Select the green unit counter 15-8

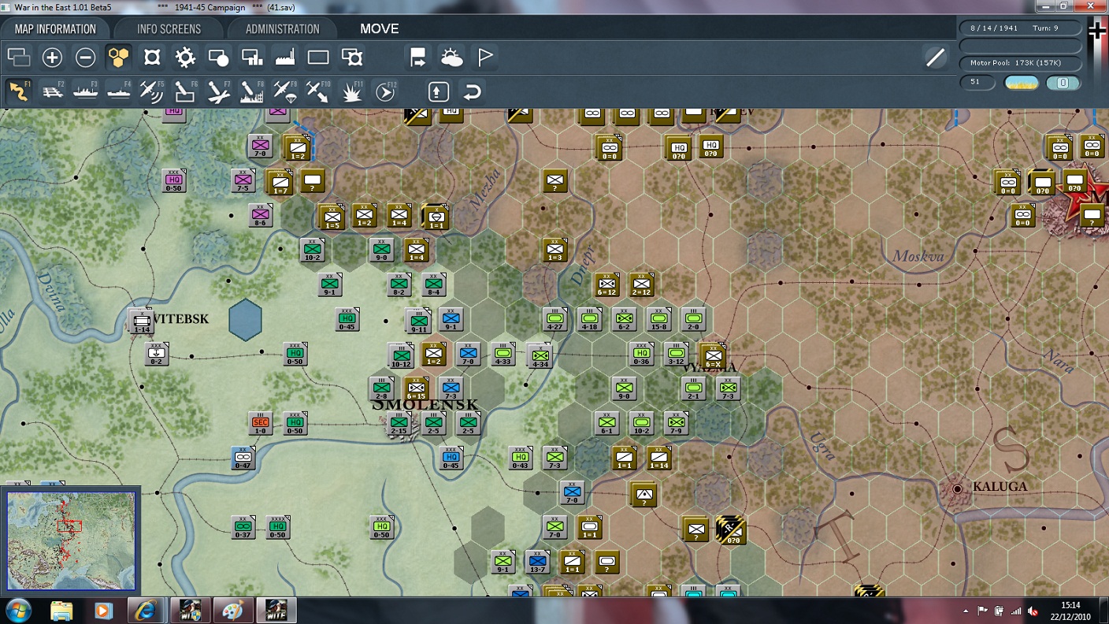[x=659, y=320]
